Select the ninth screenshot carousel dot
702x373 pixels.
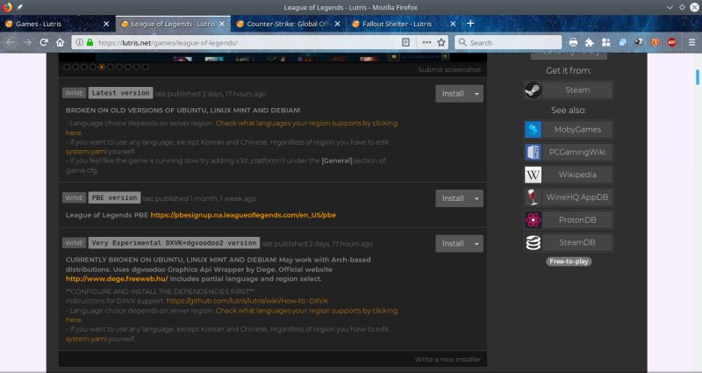point(137,67)
